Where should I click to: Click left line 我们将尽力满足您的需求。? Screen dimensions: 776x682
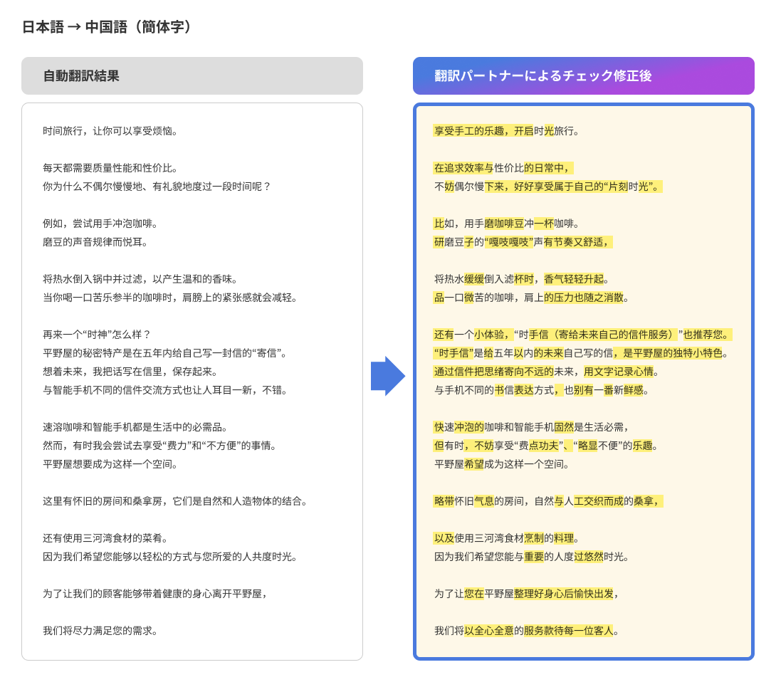[x=100, y=631]
